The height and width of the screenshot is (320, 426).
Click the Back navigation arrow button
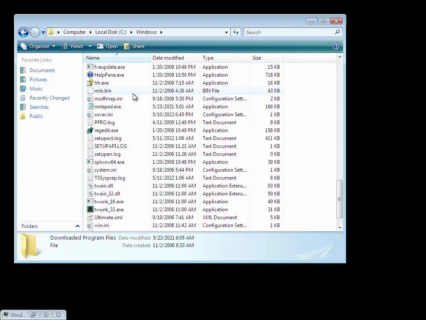[x=23, y=32]
